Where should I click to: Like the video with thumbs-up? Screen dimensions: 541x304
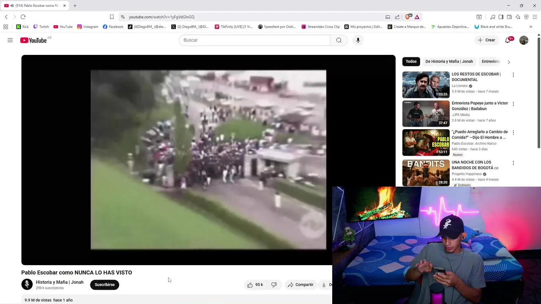tap(255, 285)
